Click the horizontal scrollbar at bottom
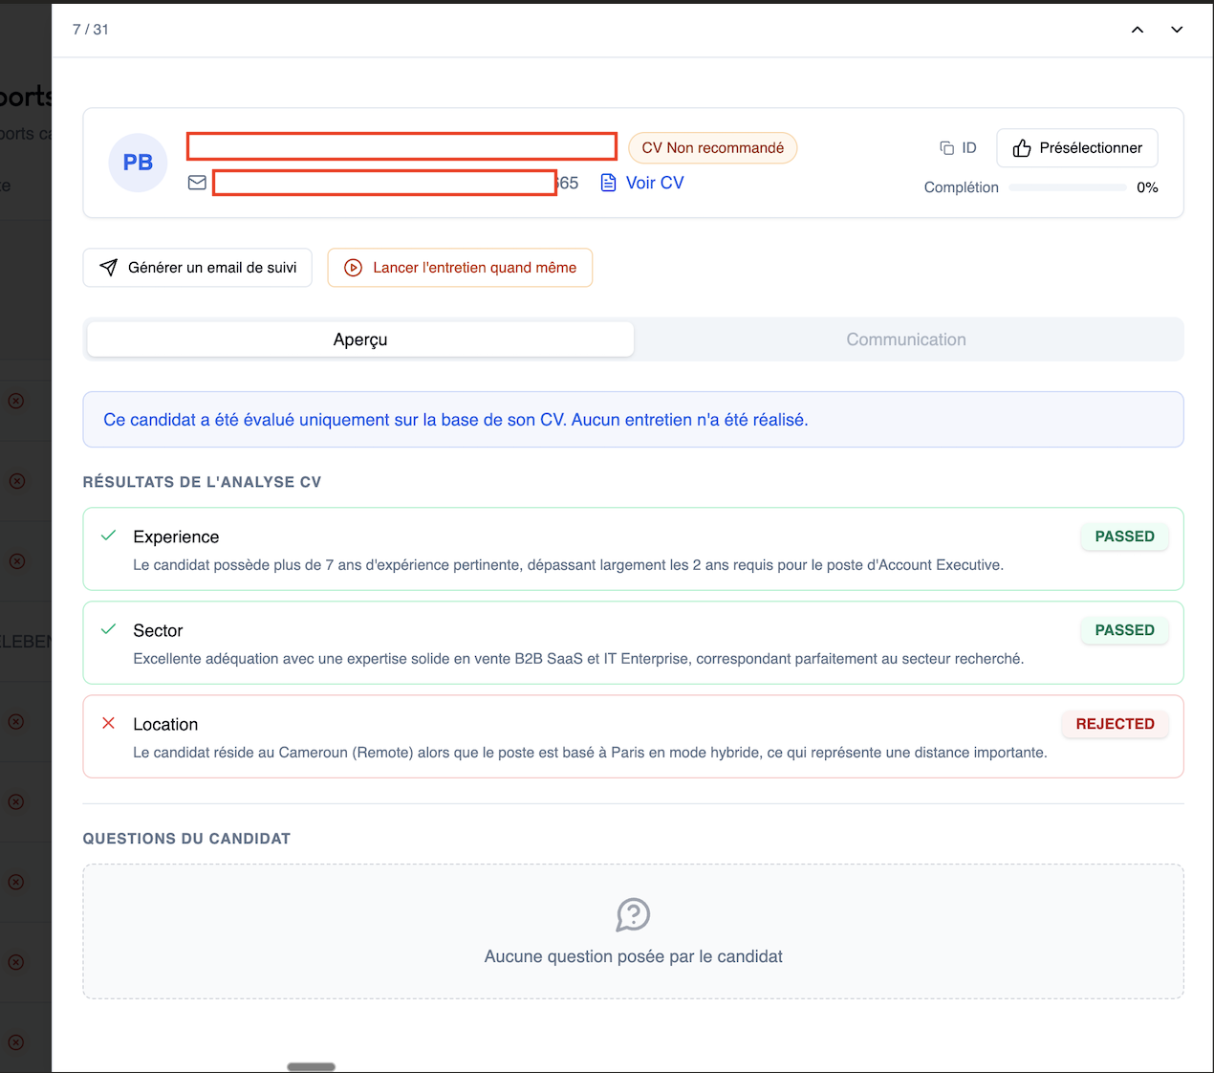Viewport: 1214px width, 1073px height. point(311,1066)
